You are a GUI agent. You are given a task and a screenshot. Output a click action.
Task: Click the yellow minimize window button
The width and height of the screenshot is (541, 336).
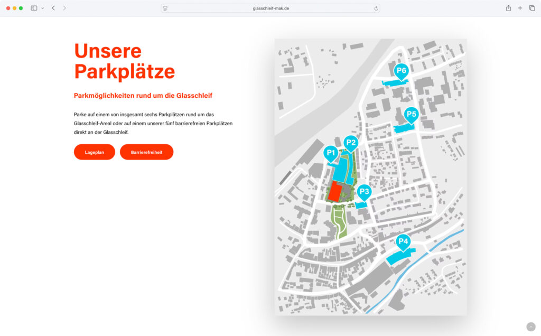click(14, 8)
